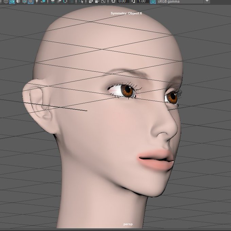The height and width of the screenshot is (231, 231).
Task: Reset exposure with the exposure icon
Action: point(113,1)
